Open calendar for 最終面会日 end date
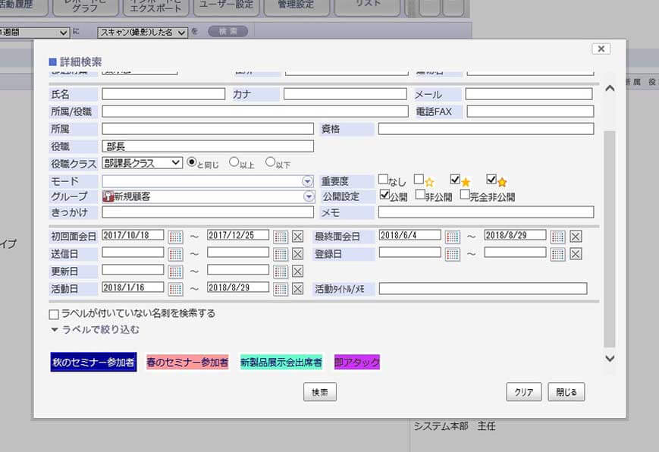The image size is (659, 452). point(557,237)
